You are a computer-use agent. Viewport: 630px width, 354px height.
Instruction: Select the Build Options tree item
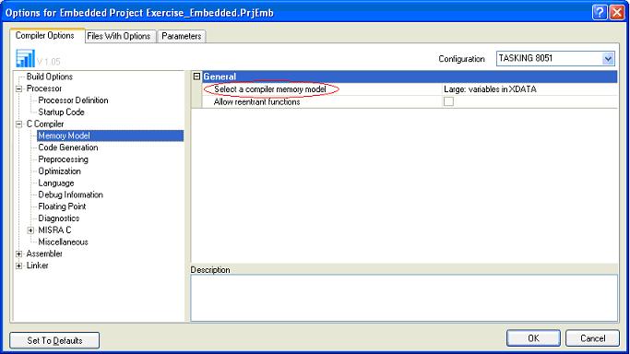50,77
